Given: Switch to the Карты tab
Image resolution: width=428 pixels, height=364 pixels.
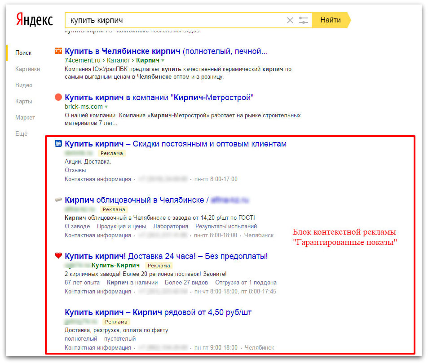Looking at the screenshot, I should pos(23,101).
